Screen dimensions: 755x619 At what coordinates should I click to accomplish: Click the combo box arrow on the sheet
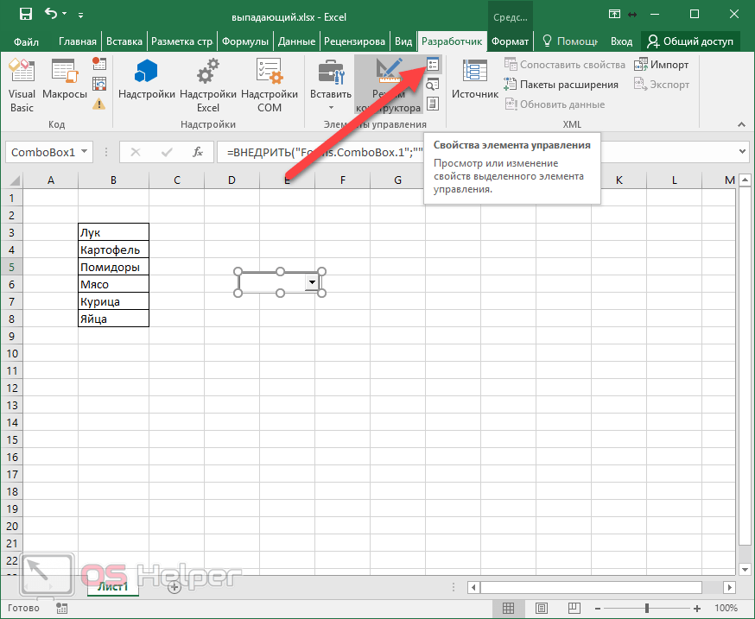pos(312,282)
